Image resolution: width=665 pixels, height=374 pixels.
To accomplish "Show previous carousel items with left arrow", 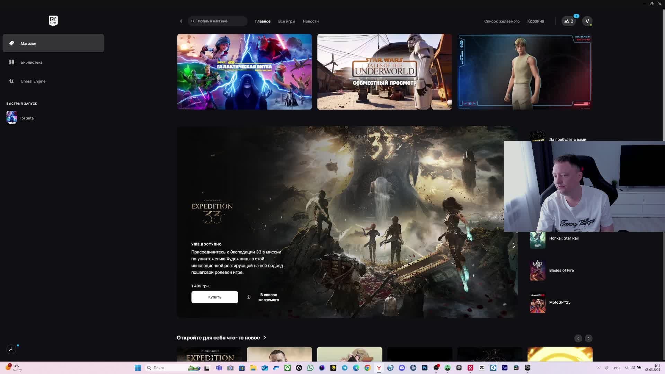I will tap(578, 338).
